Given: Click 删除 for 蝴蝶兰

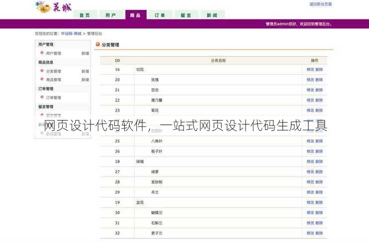Looking at the screenshot, I should [319, 212].
